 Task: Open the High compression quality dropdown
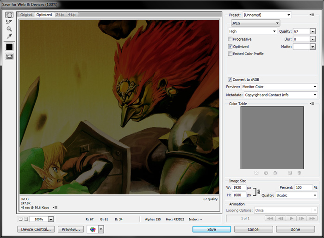click(252, 31)
